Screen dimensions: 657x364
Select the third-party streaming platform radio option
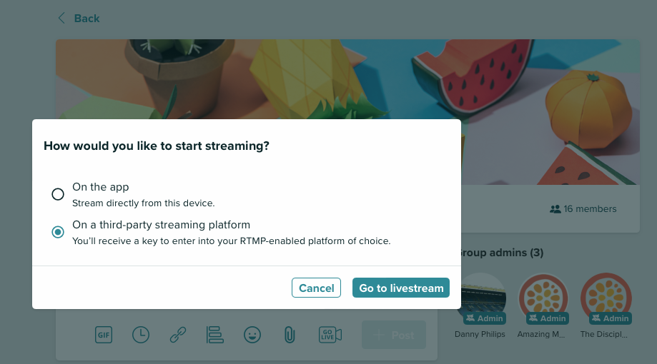(58, 232)
